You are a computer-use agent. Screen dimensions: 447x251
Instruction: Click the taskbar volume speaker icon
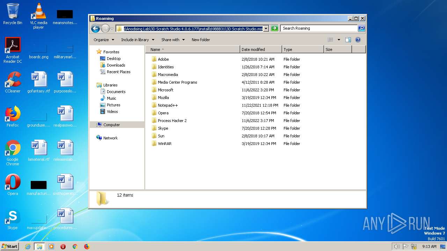coord(397,246)
